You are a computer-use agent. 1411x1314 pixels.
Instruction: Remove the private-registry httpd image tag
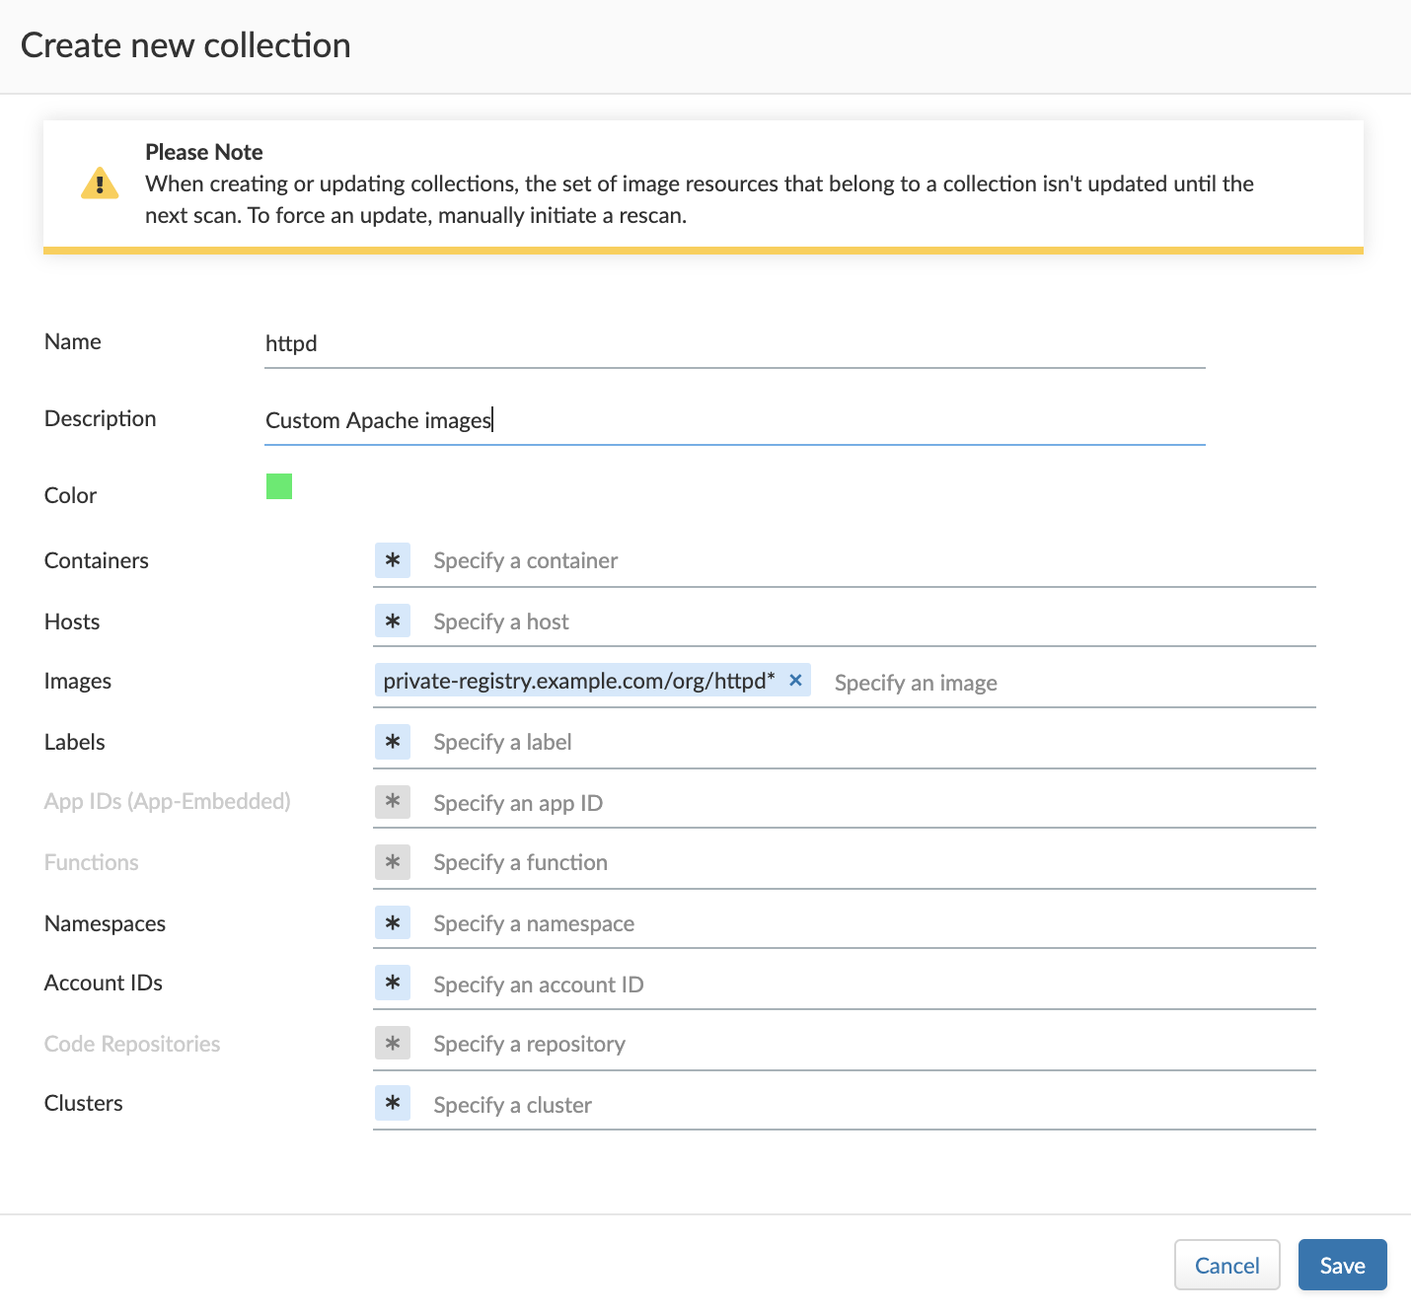pyautogui.click(x=795, y=681)
